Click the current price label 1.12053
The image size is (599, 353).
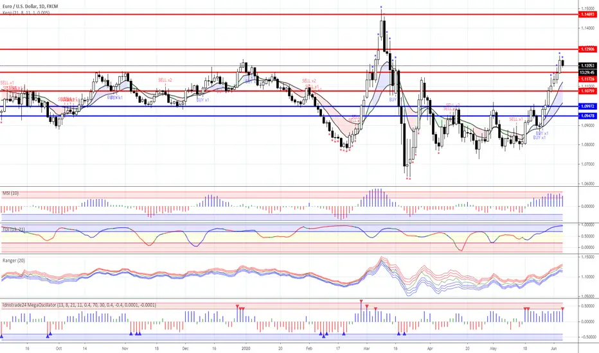click(x=587, y=66)
